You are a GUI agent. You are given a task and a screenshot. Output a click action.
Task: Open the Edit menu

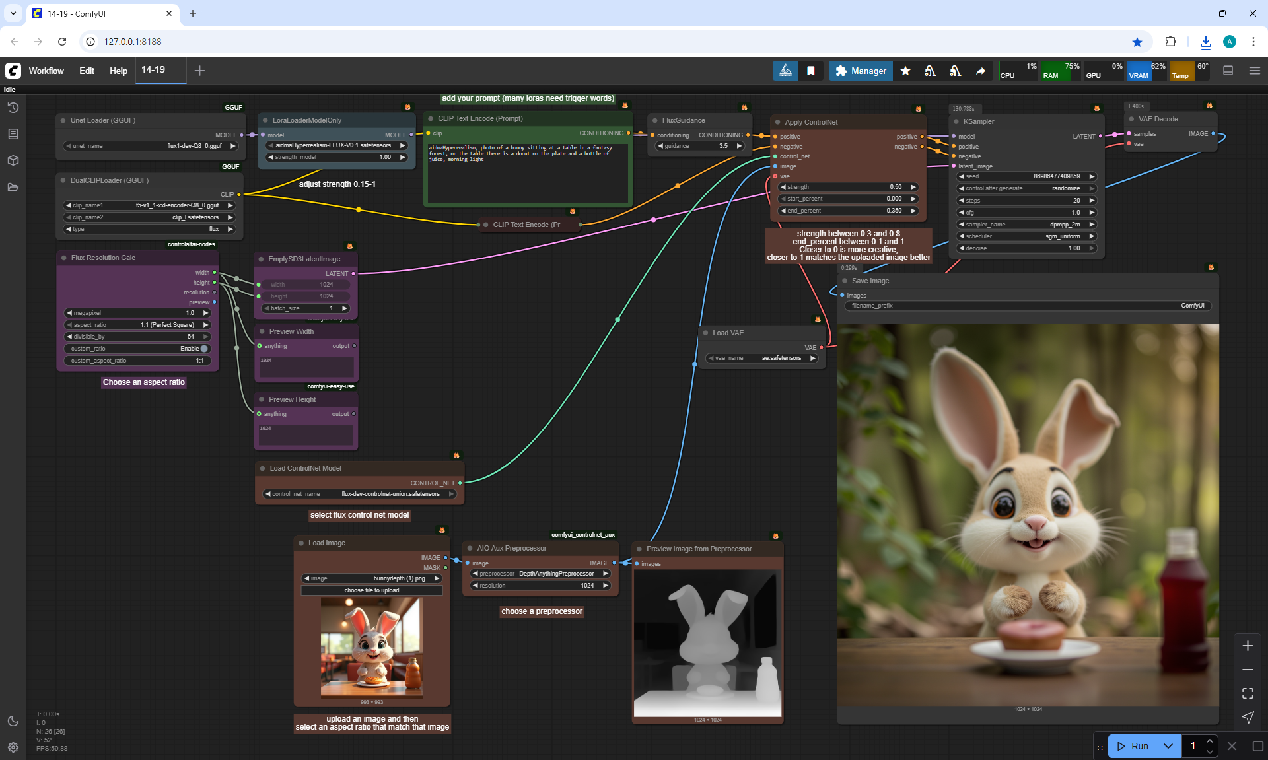[87, 71]
